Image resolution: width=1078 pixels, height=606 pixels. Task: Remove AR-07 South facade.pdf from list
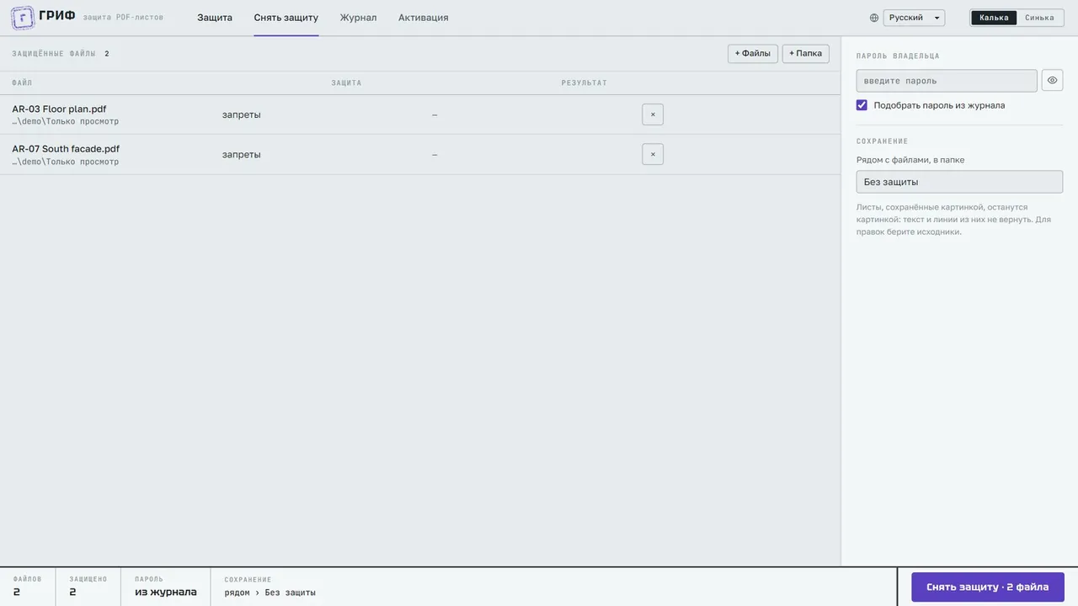pyautogui.click(x=653, y=154)
